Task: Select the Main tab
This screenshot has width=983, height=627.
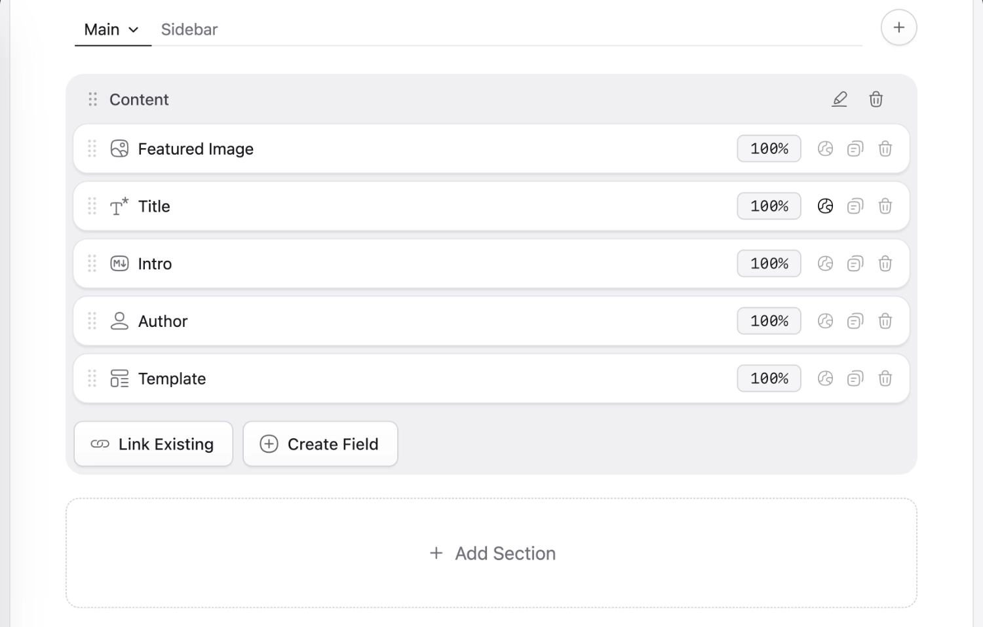Action: tap(102, 29)
